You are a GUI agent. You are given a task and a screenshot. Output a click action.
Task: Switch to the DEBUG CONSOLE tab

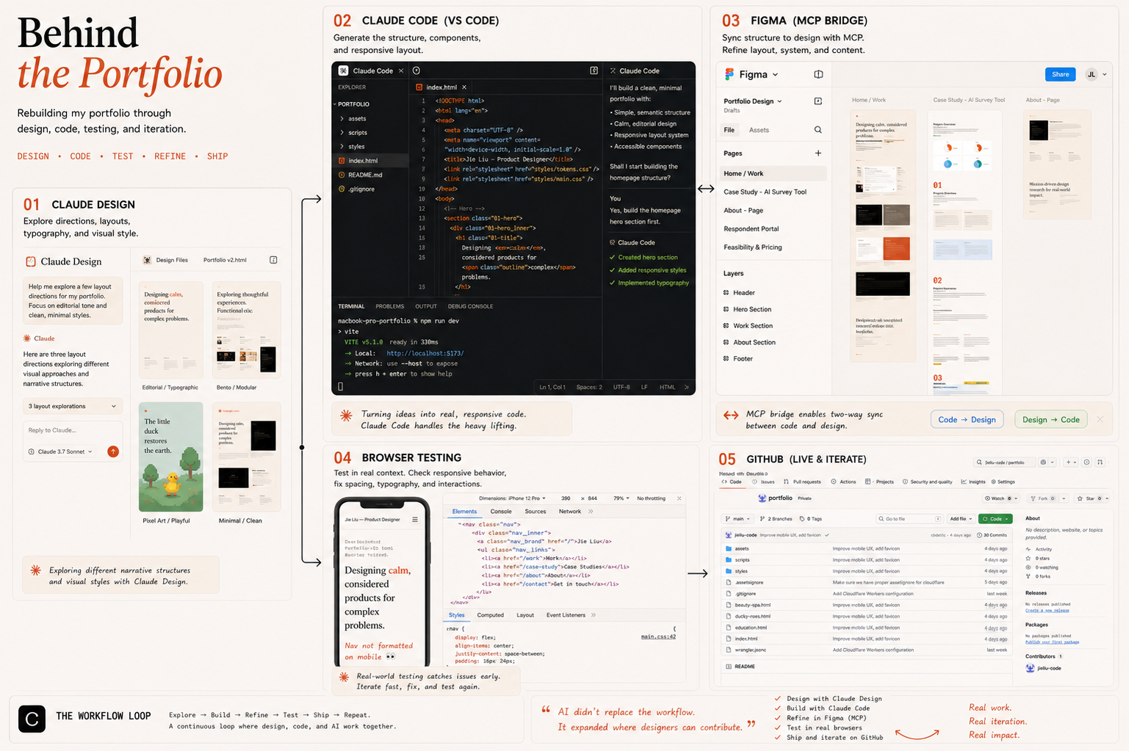coord(470,306)
